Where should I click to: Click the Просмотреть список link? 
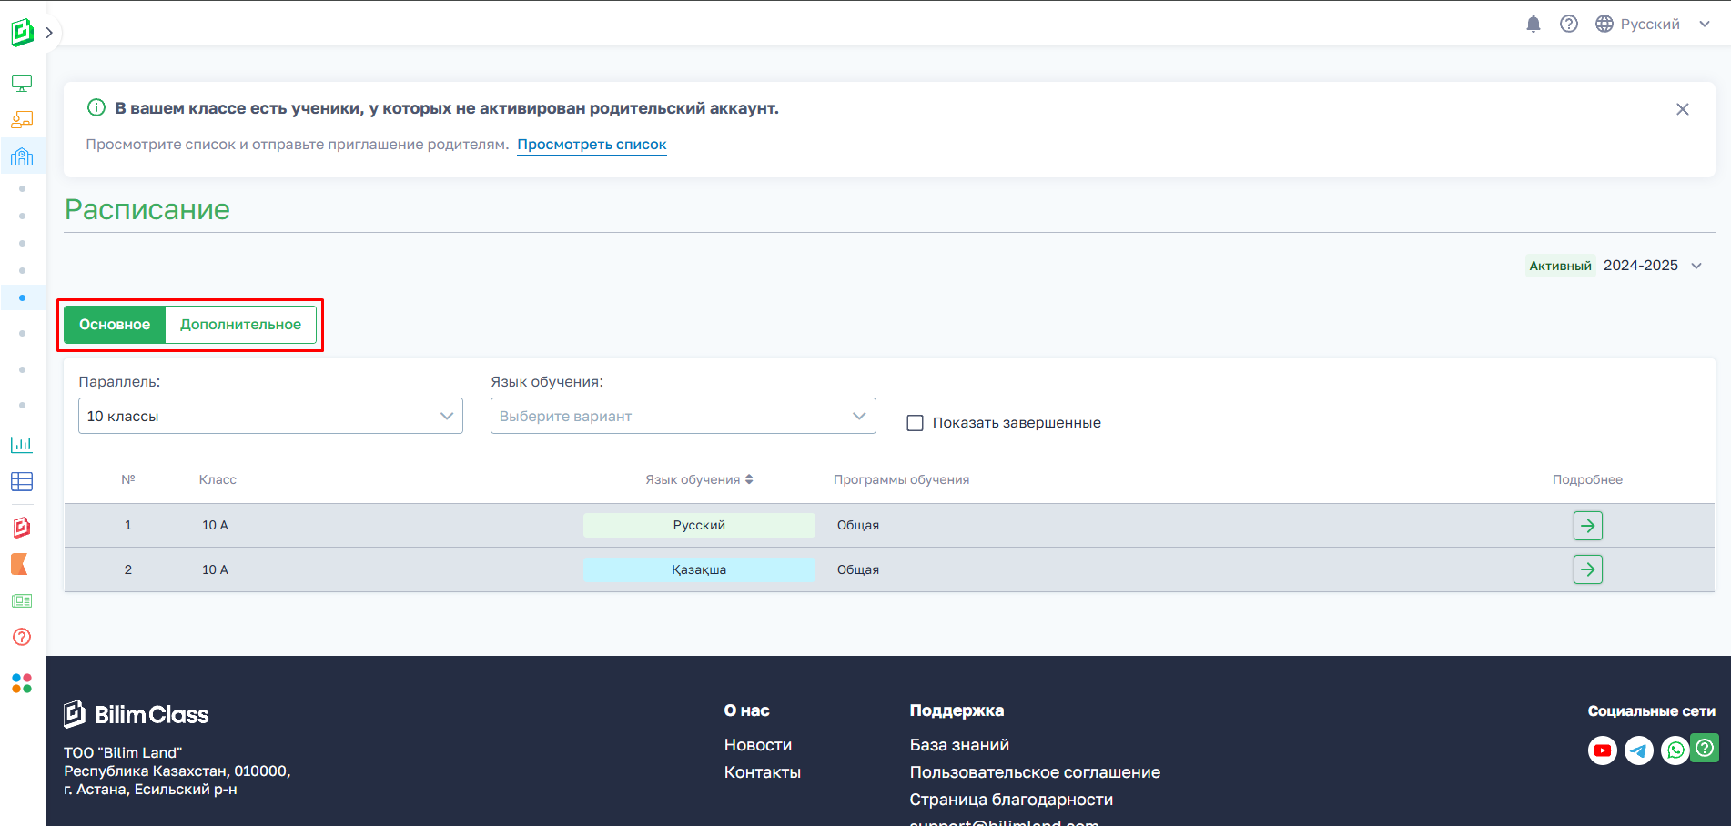click(x=592, y=145)
